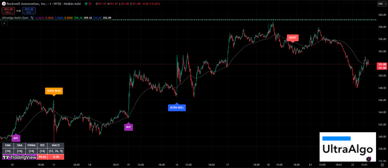Click the 351.80 price label on axis

click(382, 68)
